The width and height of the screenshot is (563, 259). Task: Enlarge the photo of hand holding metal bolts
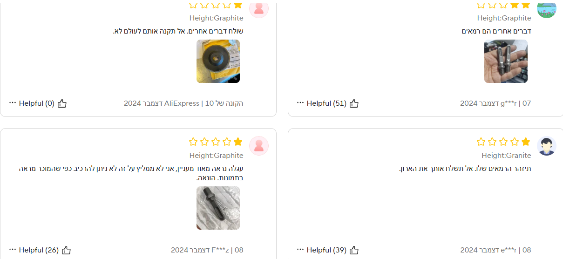click(506, 61)
